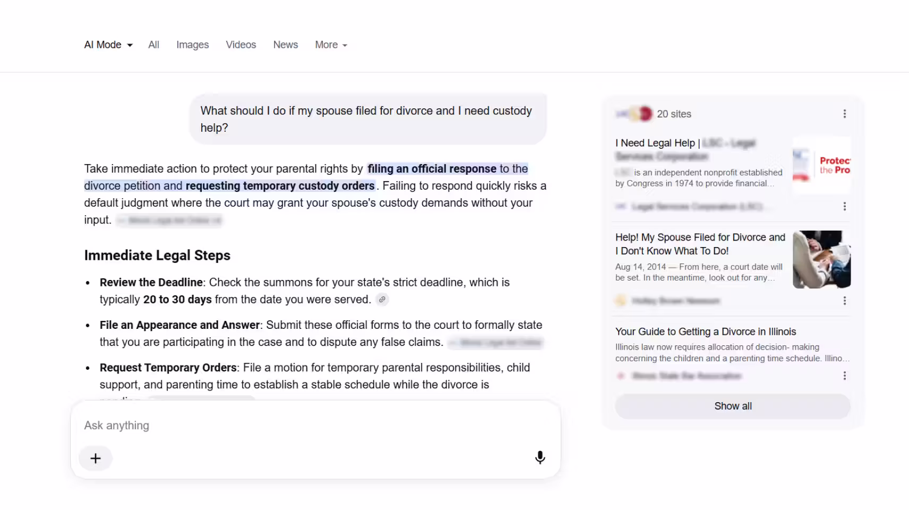The width and height of the screenshot is (909, 510).
Task: Click the 'Illinois law now requires allocation' snippet
Action: click(732, 353)
